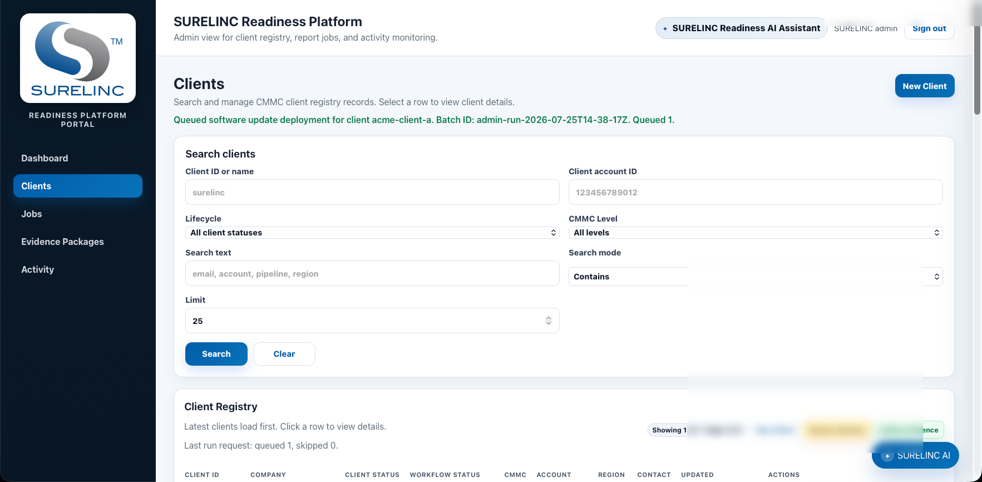Open the Search mode Contains dropdown
The height and width of the screenshot is (482, 982).
[x=756, y=277]
